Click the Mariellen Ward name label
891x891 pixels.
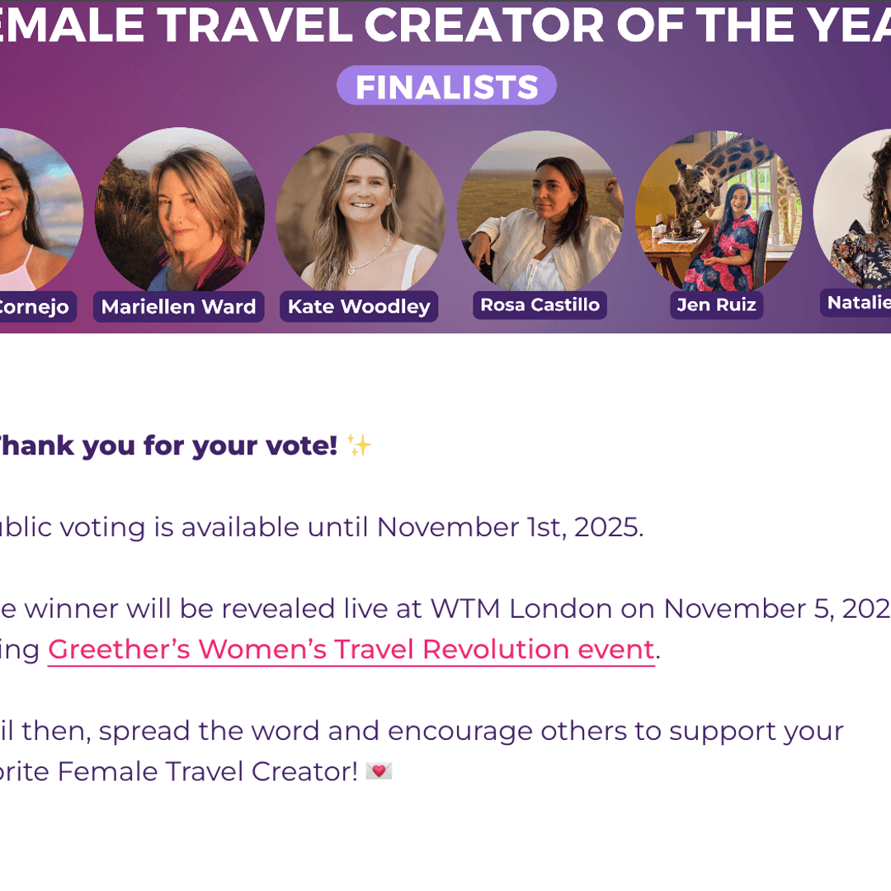[x=178, y=307]
